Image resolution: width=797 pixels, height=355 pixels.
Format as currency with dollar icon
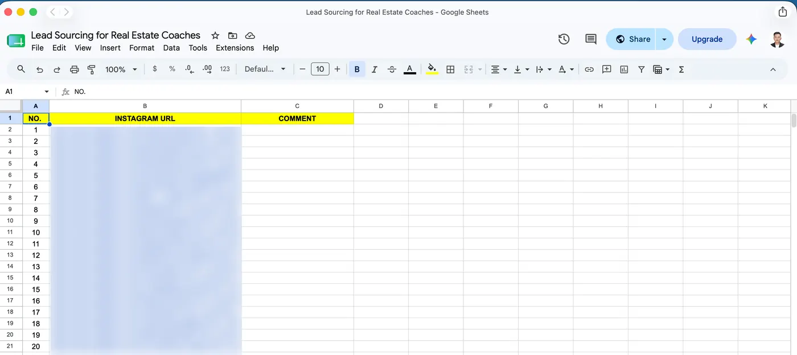(155, 69)
